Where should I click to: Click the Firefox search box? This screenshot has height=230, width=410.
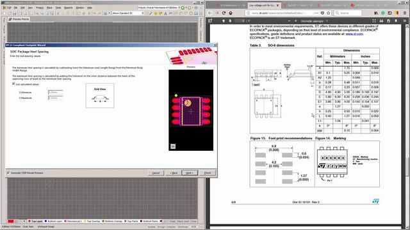348,13
